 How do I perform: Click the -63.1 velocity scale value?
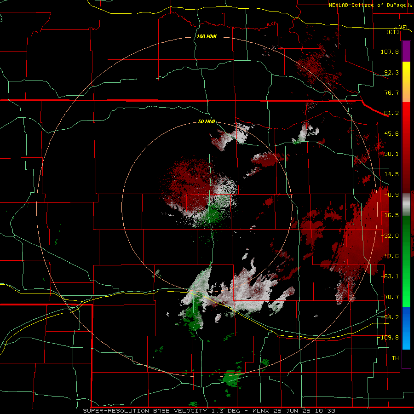390,276
